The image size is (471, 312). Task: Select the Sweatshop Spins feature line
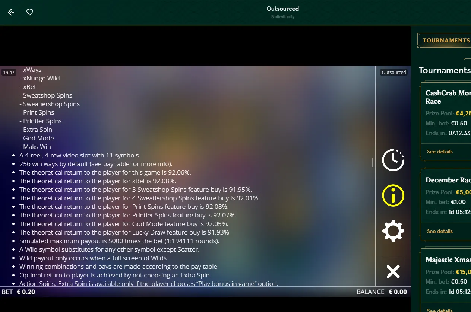coord(46,95)
